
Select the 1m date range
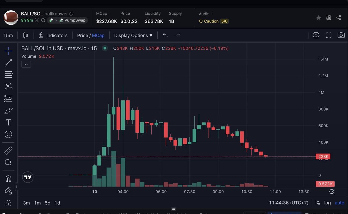click(x=37, y=203)
